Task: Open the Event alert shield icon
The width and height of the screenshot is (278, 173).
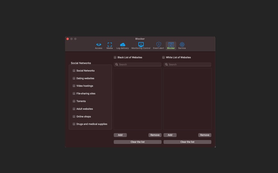Action: tap(159, 44)
